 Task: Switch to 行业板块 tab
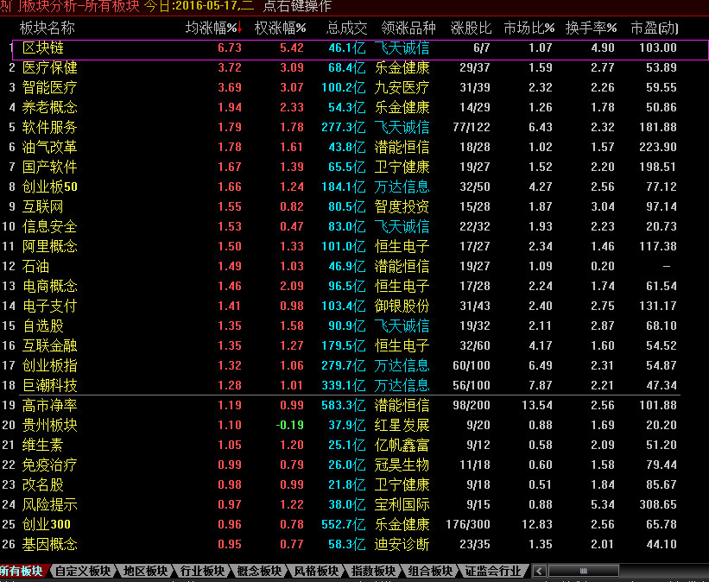coord(202,571)
